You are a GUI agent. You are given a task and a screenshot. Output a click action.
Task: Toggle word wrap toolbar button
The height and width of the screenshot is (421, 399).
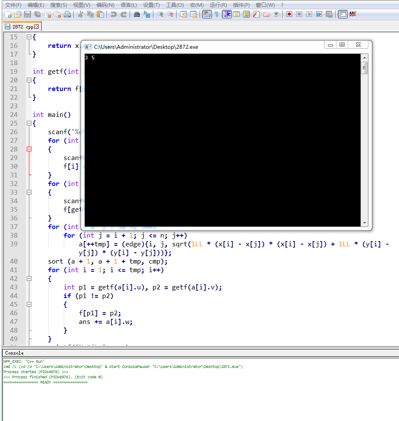tap(207, 14)
